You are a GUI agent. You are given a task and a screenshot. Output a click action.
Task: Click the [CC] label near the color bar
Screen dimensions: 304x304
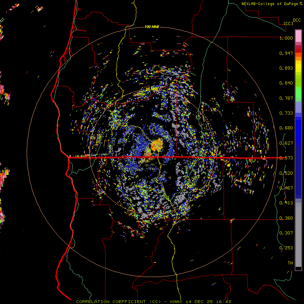[x=288, y=23]
